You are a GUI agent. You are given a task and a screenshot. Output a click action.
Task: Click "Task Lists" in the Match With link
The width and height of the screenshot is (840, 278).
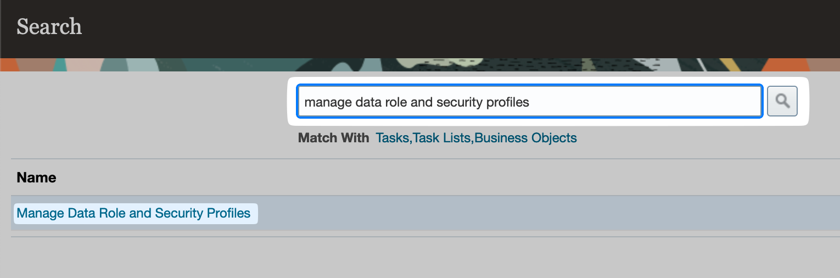click(x=442, y=138)
